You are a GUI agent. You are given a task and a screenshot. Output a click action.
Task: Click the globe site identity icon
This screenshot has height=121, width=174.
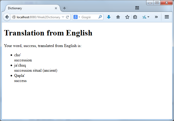(x=14, y=17)
